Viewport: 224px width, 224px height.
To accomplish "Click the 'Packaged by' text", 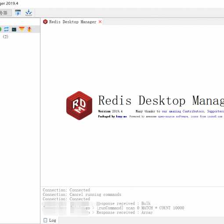I will pyautogui.click(x=106, y=116).
